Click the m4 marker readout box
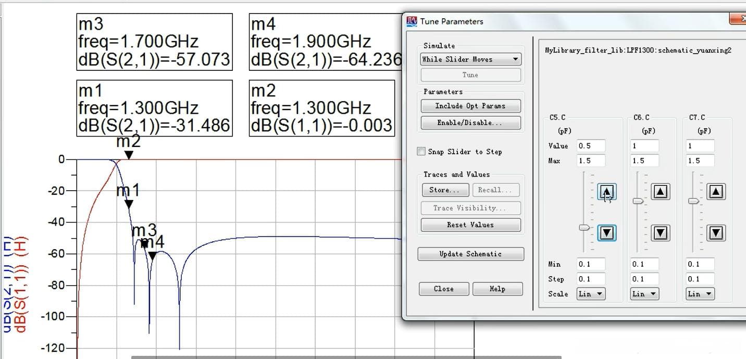The height and width of the screenshot is (359, 746). [x=326, y=42]
